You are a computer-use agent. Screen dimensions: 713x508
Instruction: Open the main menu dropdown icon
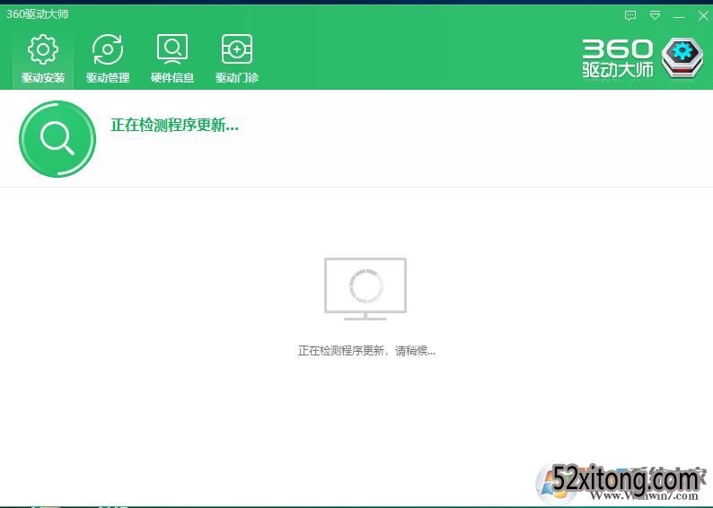(x=655, y=15)
